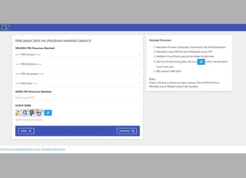Click the BATAL reset button
The image size is (246, 178).
(x=26, y=131)
